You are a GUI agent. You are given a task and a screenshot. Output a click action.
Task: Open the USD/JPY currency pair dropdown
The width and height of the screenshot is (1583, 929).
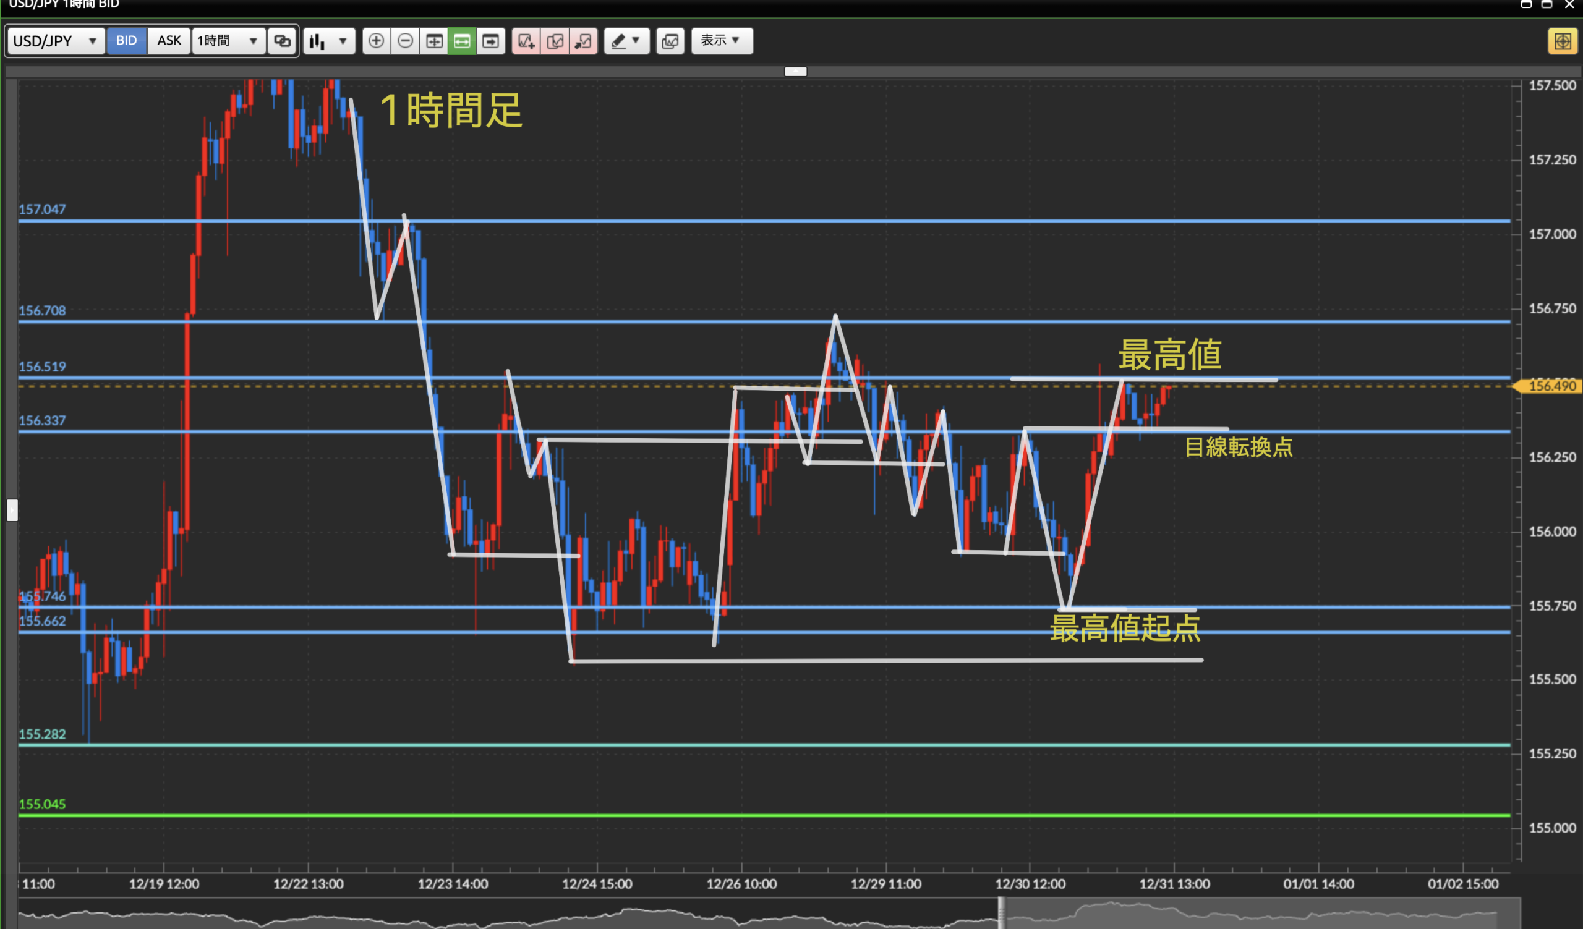(x=55, y=41)
